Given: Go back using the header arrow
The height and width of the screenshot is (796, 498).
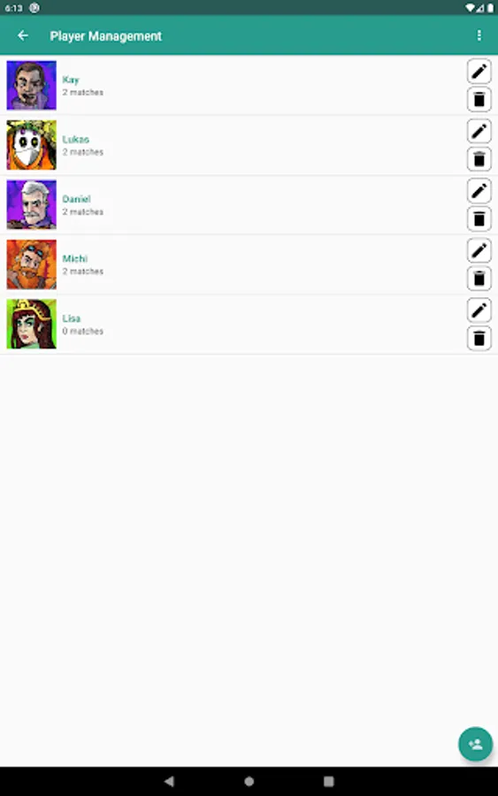Looking at the screenshot, I should [23, 35].
